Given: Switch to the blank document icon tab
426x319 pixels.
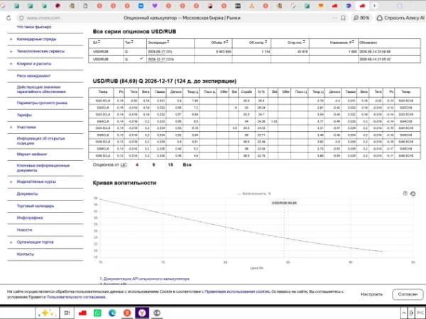Looking at the screenshot, I should click(86, 6).
